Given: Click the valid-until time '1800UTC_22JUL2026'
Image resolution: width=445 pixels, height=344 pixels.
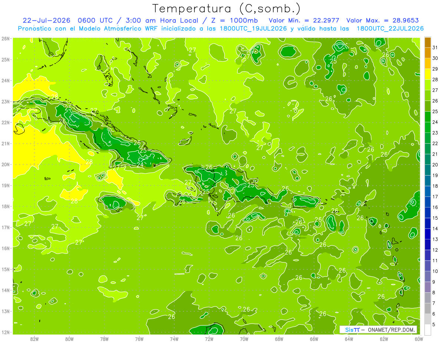Looking at the screenshot, I should pyautogui.click(x=390, y=29).
